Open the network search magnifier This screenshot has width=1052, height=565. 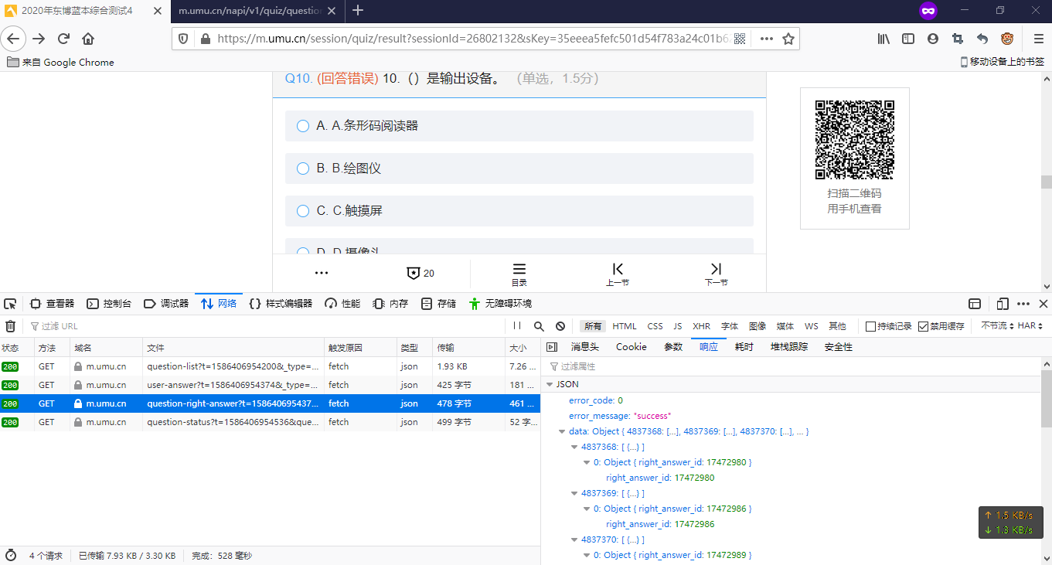pyautogui.click(x=539, y=326)
